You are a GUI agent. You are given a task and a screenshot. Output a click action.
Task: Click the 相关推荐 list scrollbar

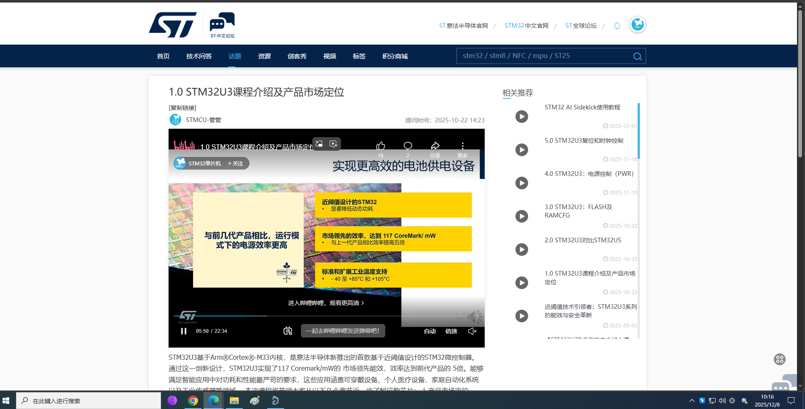tap(639, 131)
